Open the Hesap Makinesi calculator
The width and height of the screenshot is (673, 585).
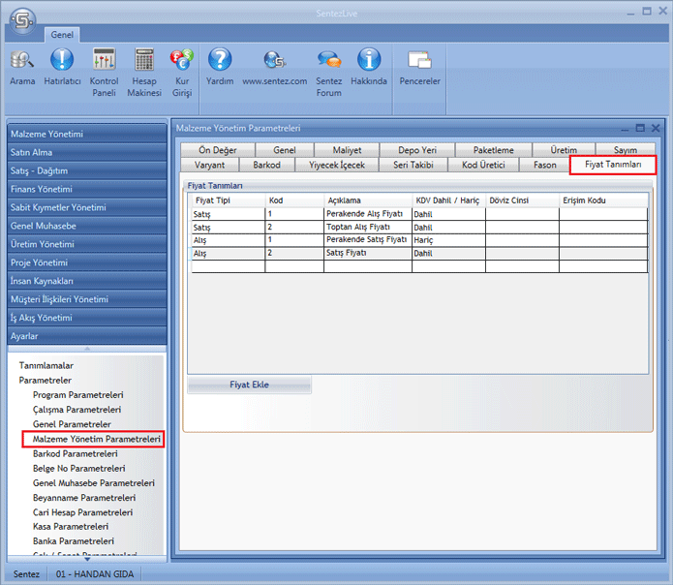coord(144,73)
